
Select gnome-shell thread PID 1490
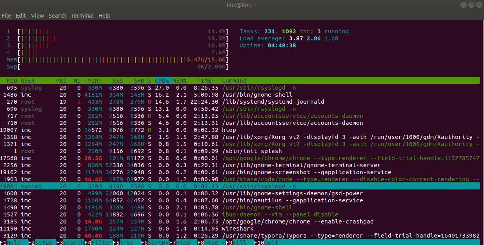pos(240,207)
